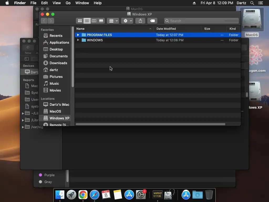269x202 pixels.
Task: Sort by the Name column header
Action: [114, 29]
